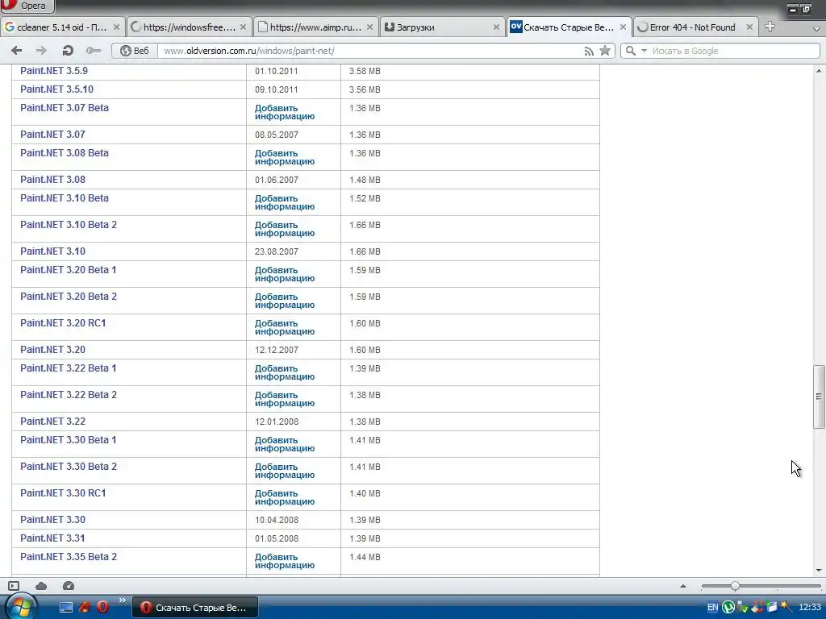This screenshot has height=619, width=826.
Task: Focus the Google search field
Action: pyautogui.click(x=734, y=51)
